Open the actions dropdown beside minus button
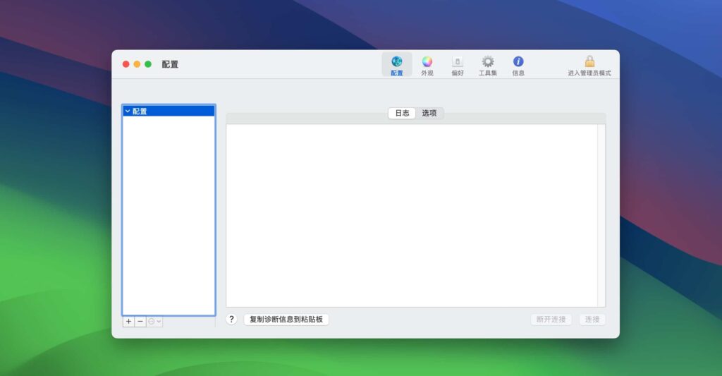The image size is (722, 376). click(x=154, y=321)
